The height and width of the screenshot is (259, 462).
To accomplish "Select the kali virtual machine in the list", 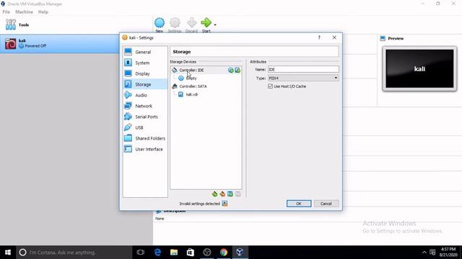I will [x=60, y=44].
